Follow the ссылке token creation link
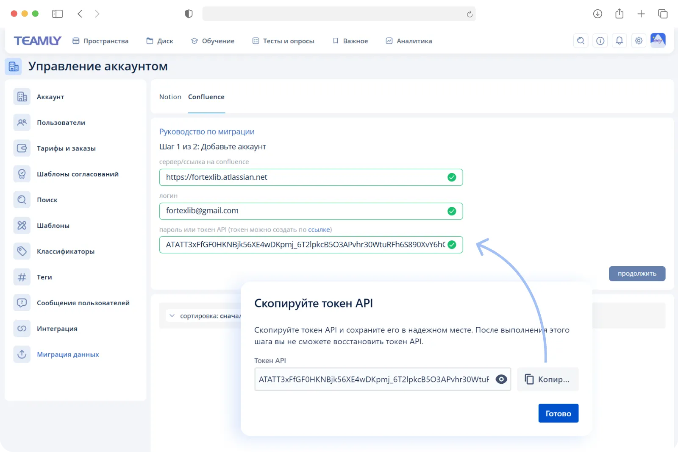The width and height of the screenshot is (678, 452). click(x=319, y=229)
